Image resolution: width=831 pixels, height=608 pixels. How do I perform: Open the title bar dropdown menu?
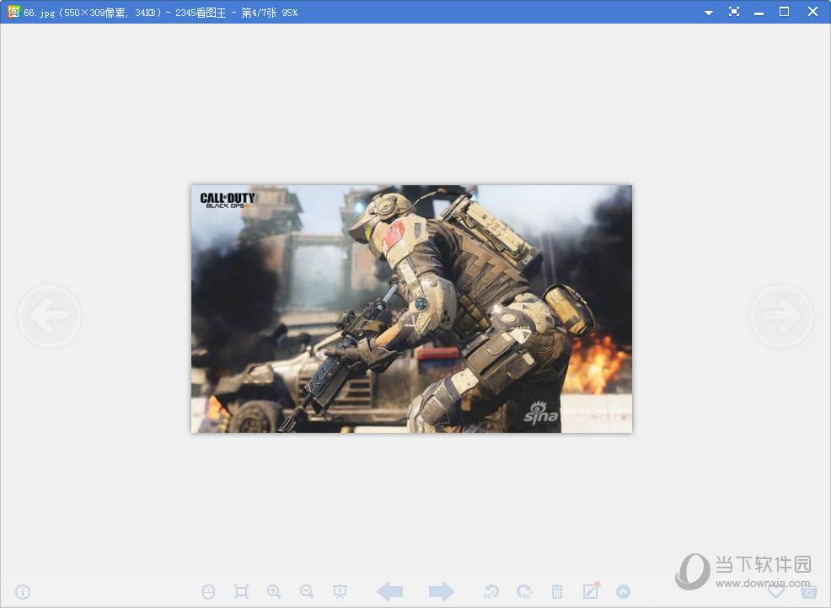[x=709, y=13]
